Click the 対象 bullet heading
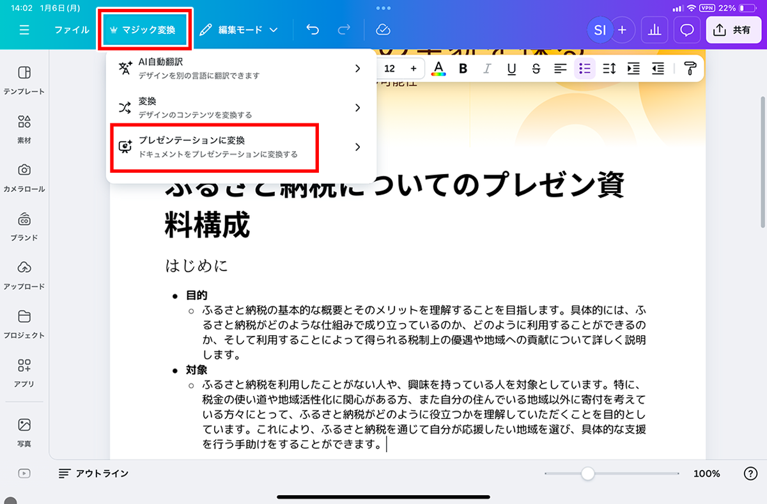This screenshot has height=504, width=767. pos(197,370)
